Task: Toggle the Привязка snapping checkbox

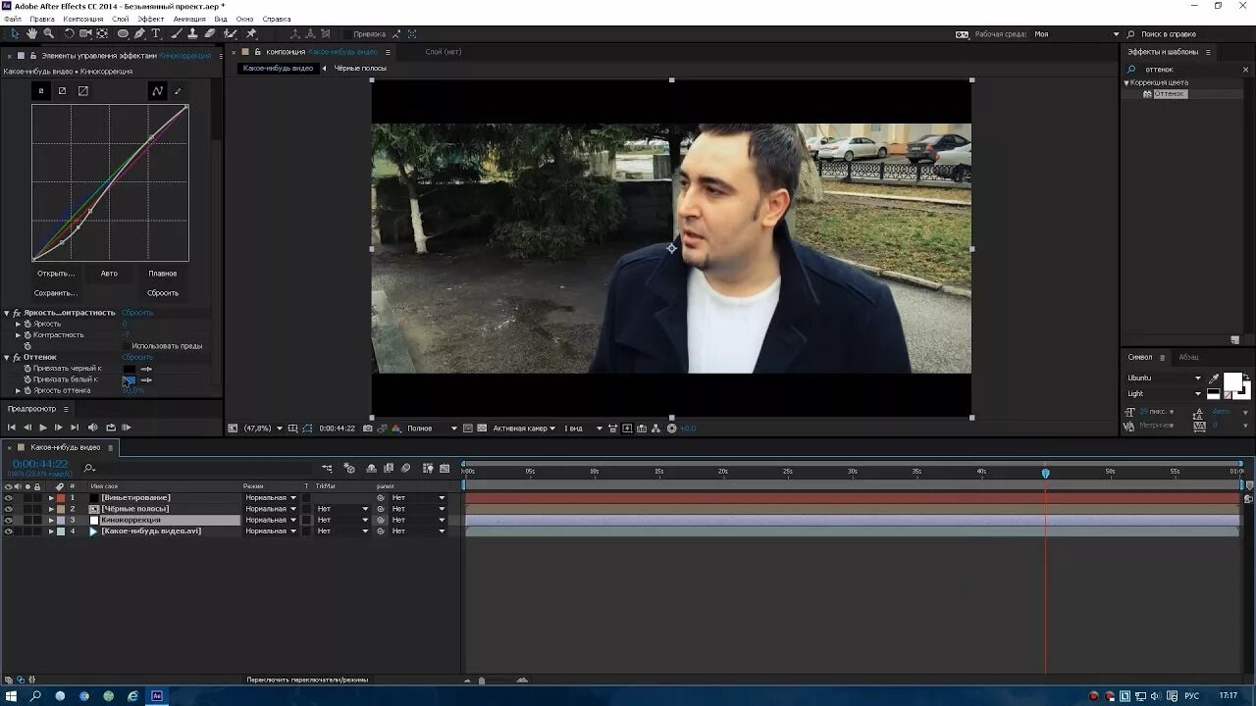Action: [x=346, y=33]
